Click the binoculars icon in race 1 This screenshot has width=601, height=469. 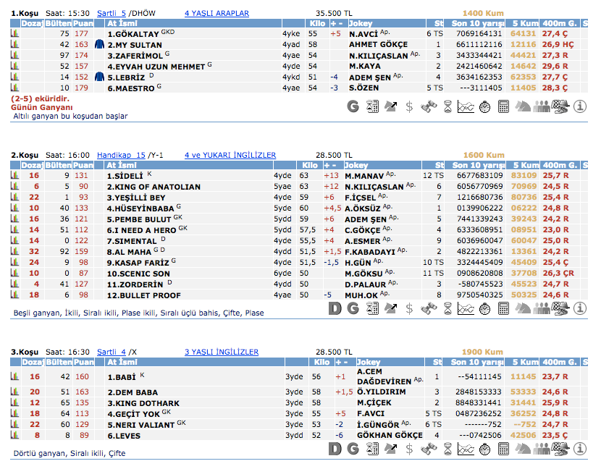coord(428,107)
